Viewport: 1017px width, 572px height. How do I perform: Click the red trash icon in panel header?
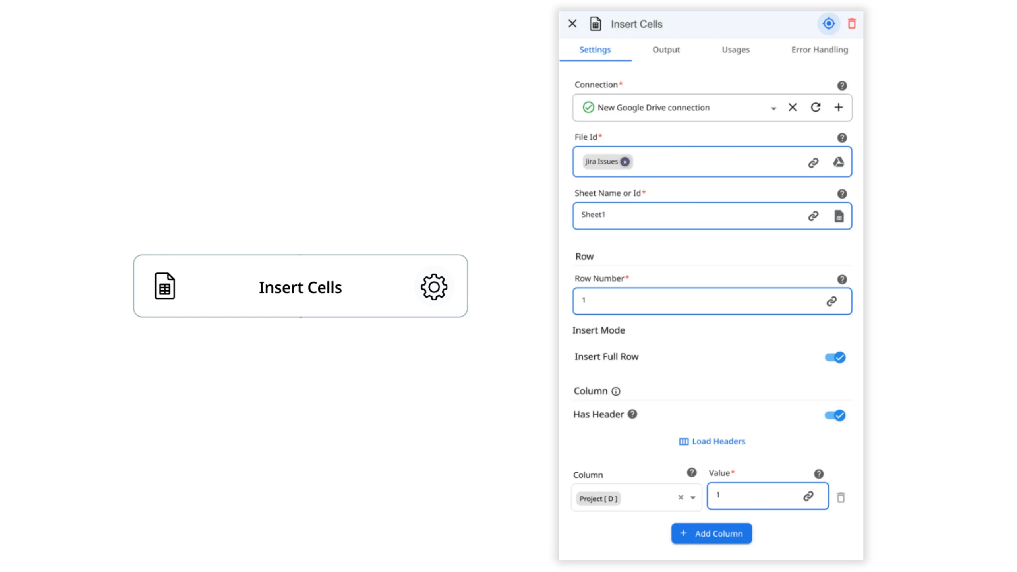tap(851, 24)
